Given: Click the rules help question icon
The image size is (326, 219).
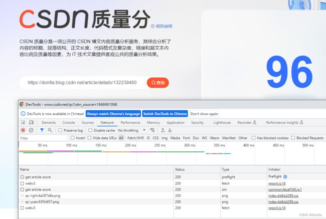Looking at the screenshot, I should [x=152, y=26].
